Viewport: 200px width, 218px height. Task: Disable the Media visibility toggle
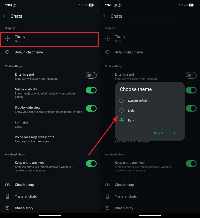tap(91, 90)
